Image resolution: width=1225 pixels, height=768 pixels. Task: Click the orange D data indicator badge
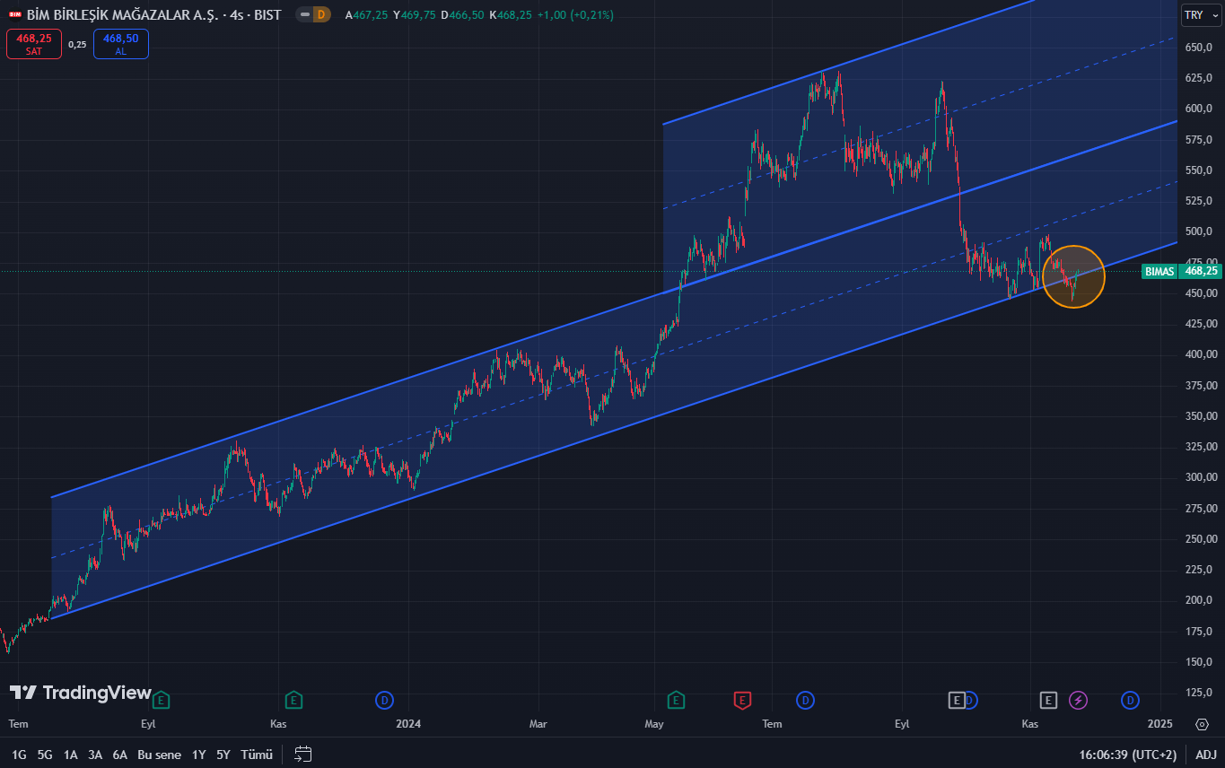[x=321, y=15]
